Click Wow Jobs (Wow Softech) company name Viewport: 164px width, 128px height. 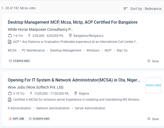pyautogui.click(x=36, y=87)
